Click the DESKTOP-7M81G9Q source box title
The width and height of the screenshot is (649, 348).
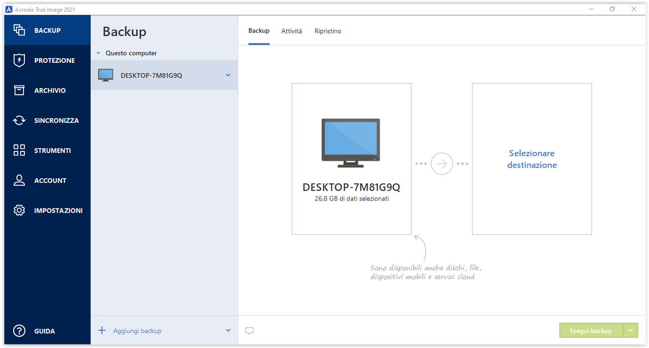tap(351, 187)
